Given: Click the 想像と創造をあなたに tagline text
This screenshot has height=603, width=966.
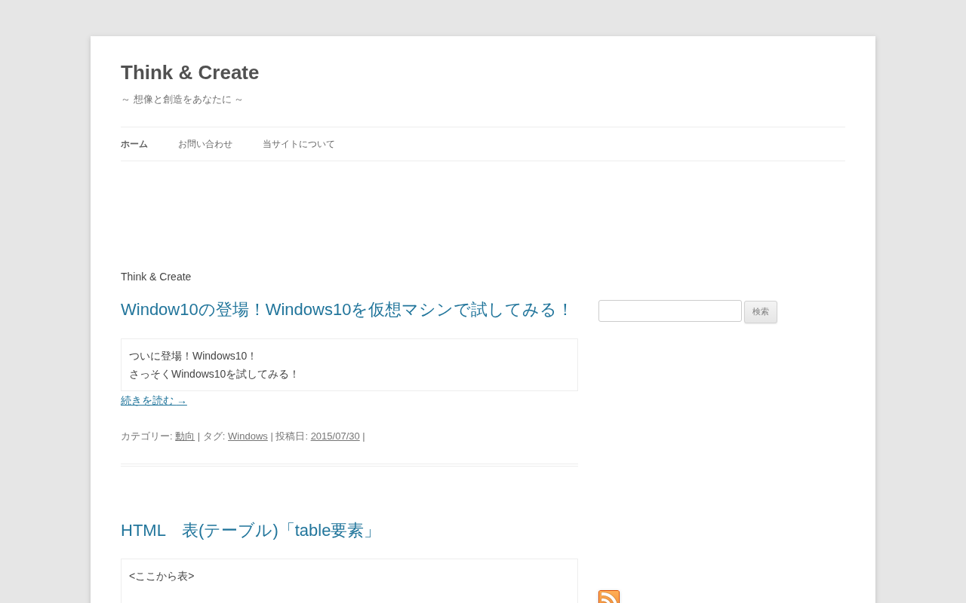Looking at the screenshot, I should (x=182, y=99).
